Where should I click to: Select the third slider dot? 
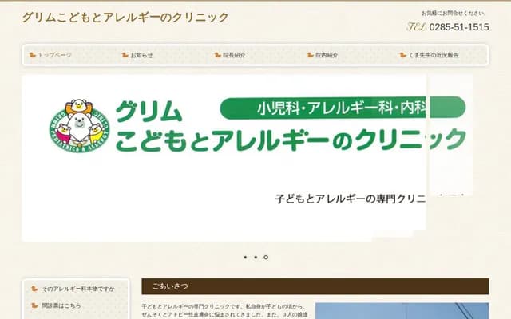266,257
